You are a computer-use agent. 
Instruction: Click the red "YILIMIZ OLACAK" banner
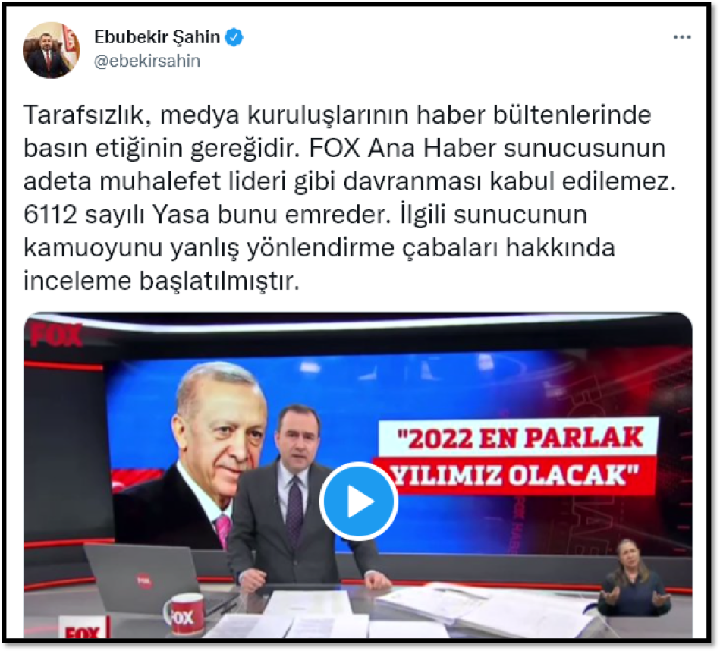(x=514, y=475)
